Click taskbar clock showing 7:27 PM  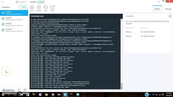point(169,95)
